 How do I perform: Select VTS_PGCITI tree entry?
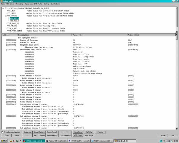click(x=12, y=16)
